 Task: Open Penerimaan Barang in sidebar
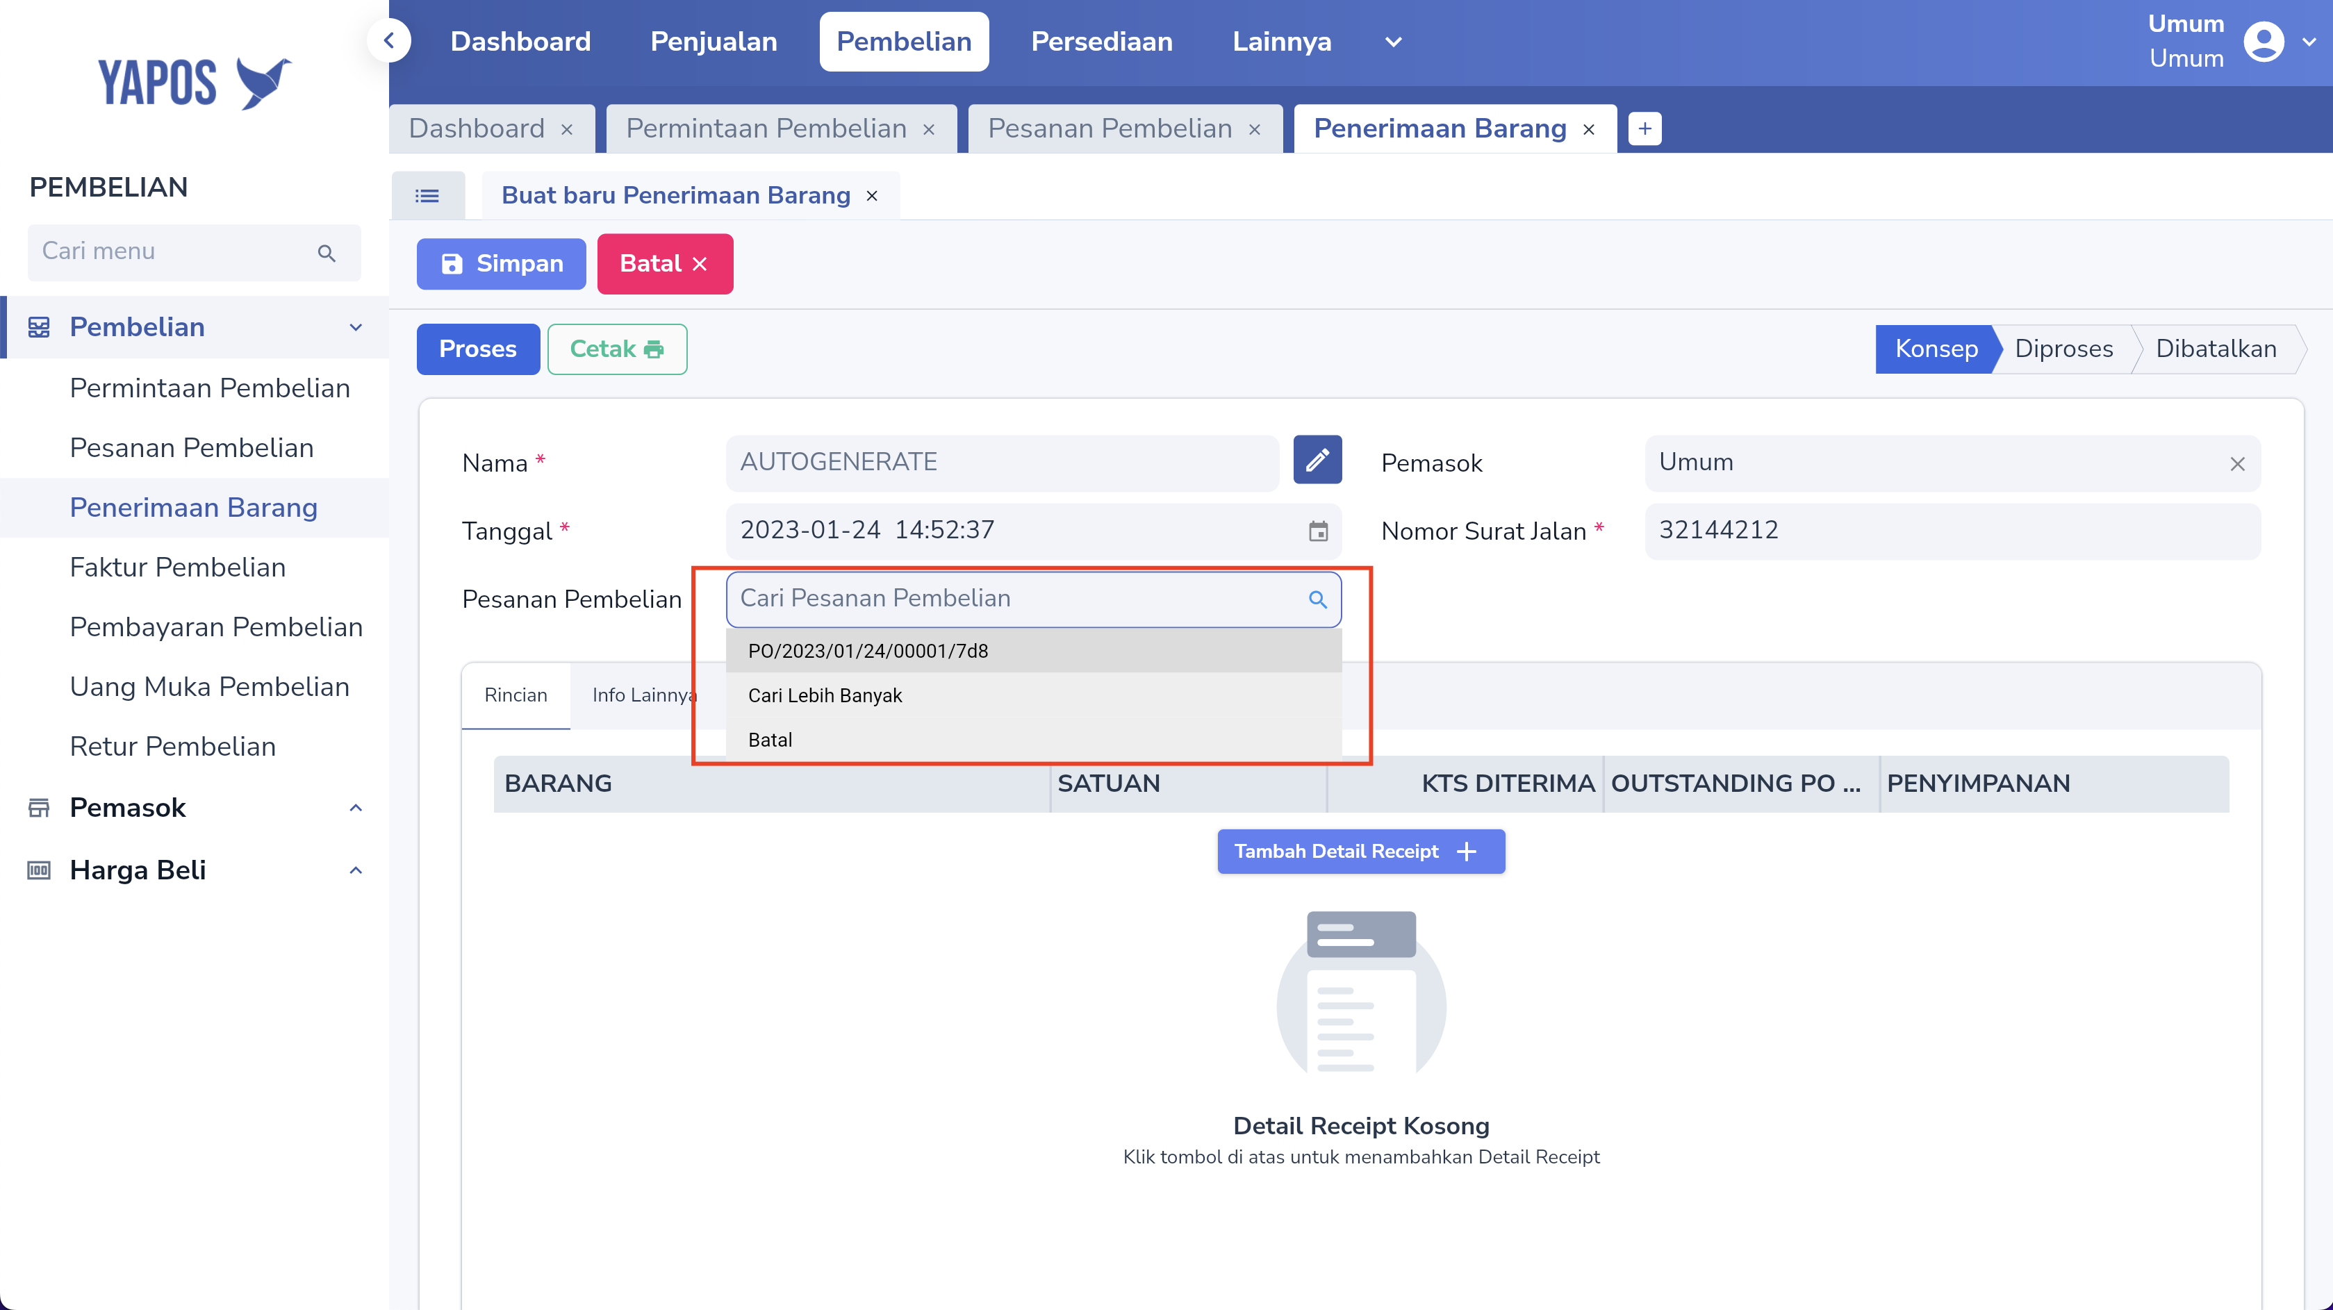click(x=193, y=508)
